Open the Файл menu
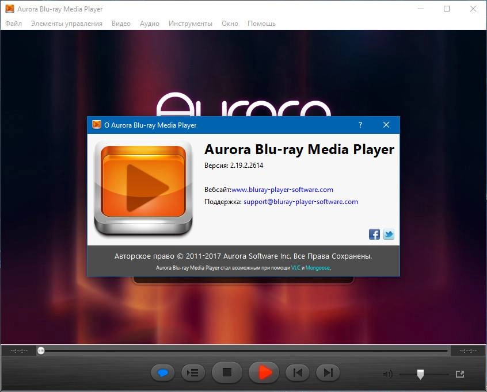The height and width of the screenshot is (392, 487). [x=14, y=24]
